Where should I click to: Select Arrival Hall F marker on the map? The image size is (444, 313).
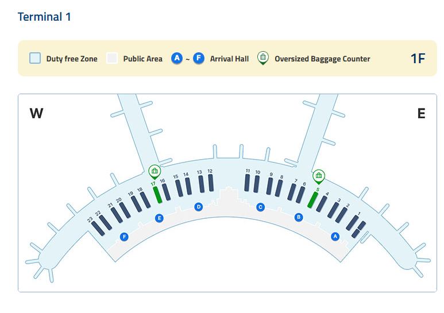click(x=123, y=237)
